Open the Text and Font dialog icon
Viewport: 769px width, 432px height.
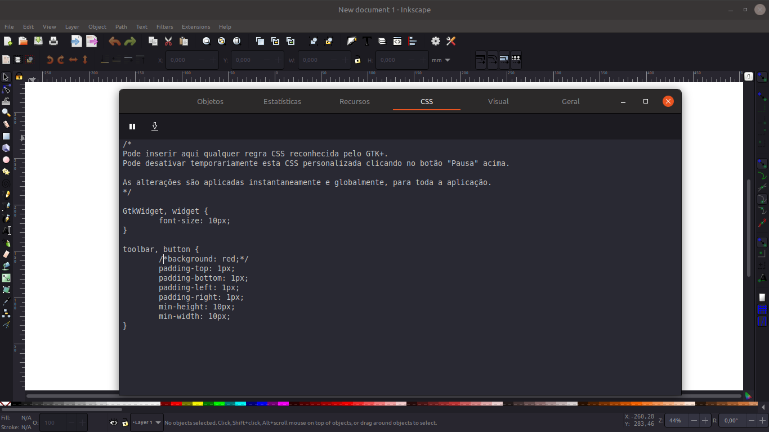[x=367, y=41]
